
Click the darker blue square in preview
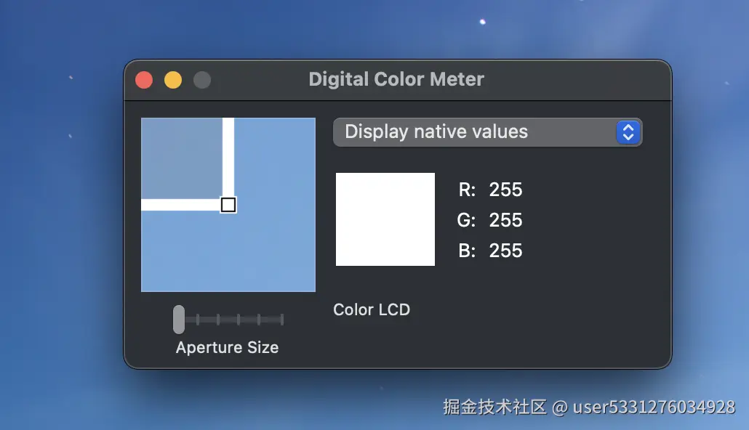point(182,158)
